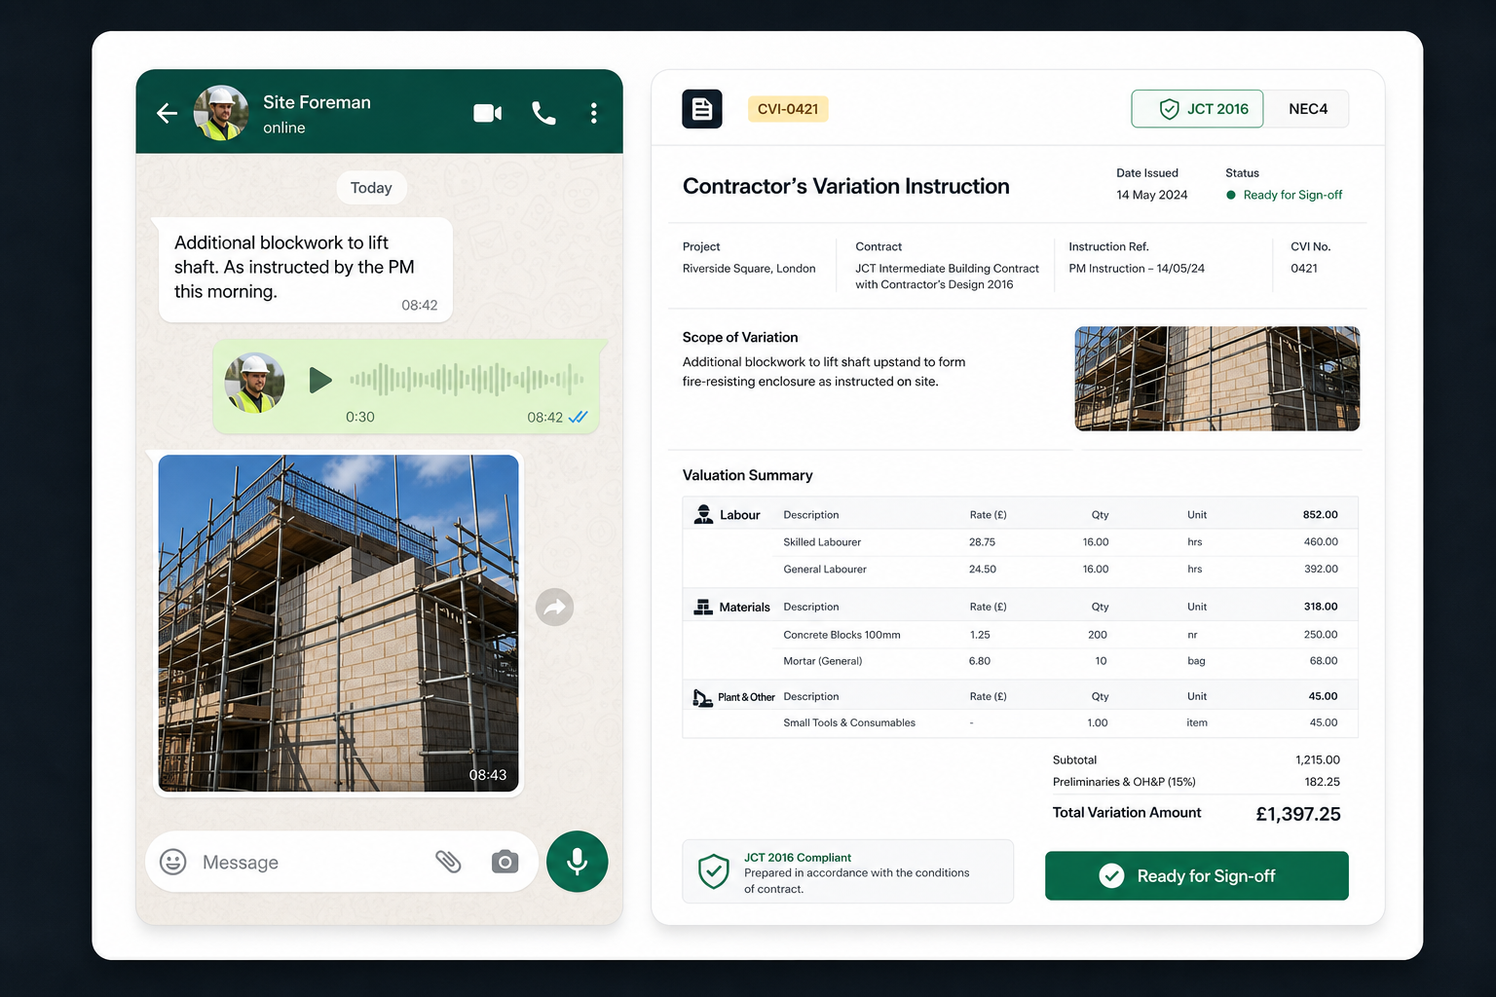Click the Ready for Sign-off status indicator
This screenshot has width=1496, height=997.
(x=1284, y=195)
